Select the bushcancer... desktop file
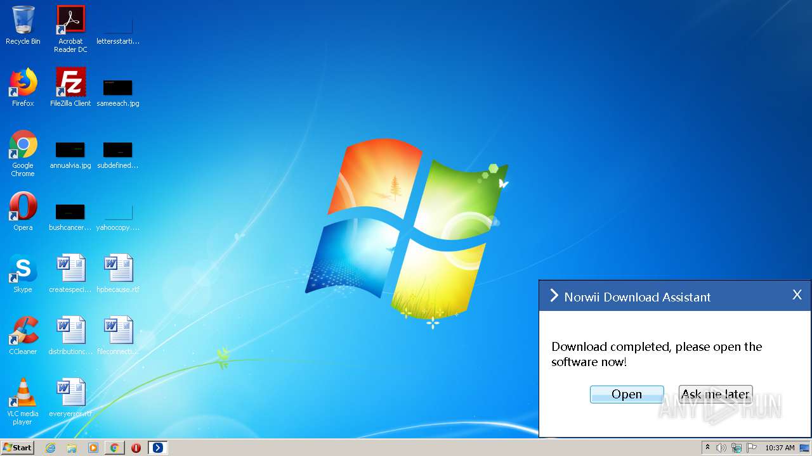Screen dimensions: 812x456 [x=70, y=217]
